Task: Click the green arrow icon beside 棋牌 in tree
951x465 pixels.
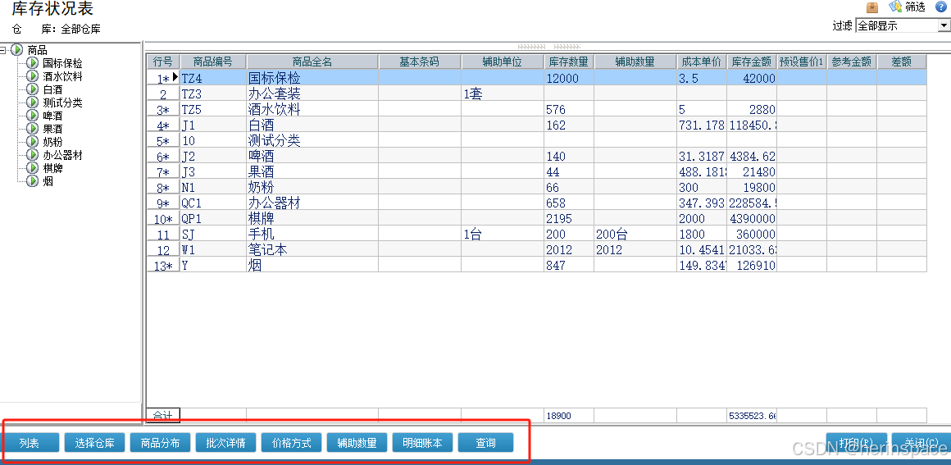Action: point(32,168)
